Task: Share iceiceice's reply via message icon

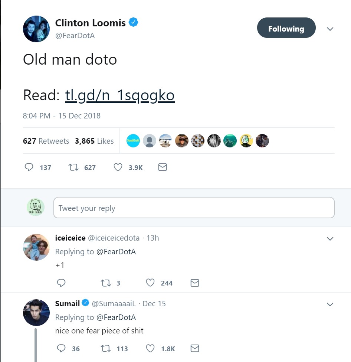Action: click(x=194, y=283)
